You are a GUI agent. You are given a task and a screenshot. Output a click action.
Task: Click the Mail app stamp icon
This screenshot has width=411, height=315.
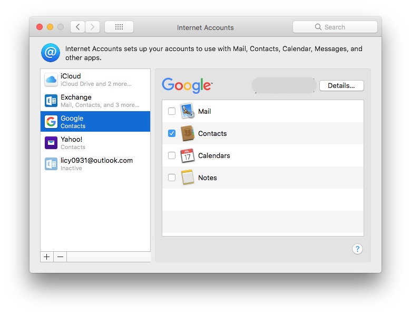pos(188,111)
